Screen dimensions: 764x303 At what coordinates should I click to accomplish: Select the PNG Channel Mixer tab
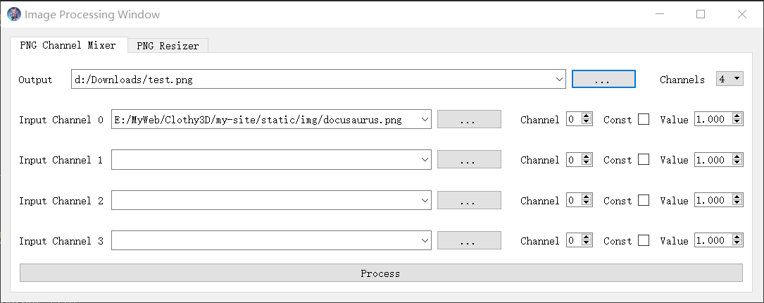68,45
